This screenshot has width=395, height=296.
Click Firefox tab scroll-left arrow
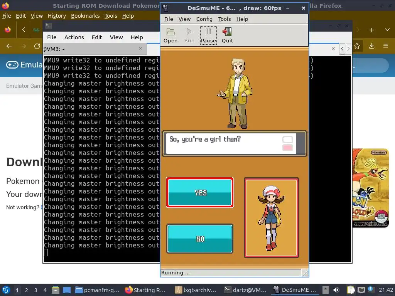coord(24,30)
